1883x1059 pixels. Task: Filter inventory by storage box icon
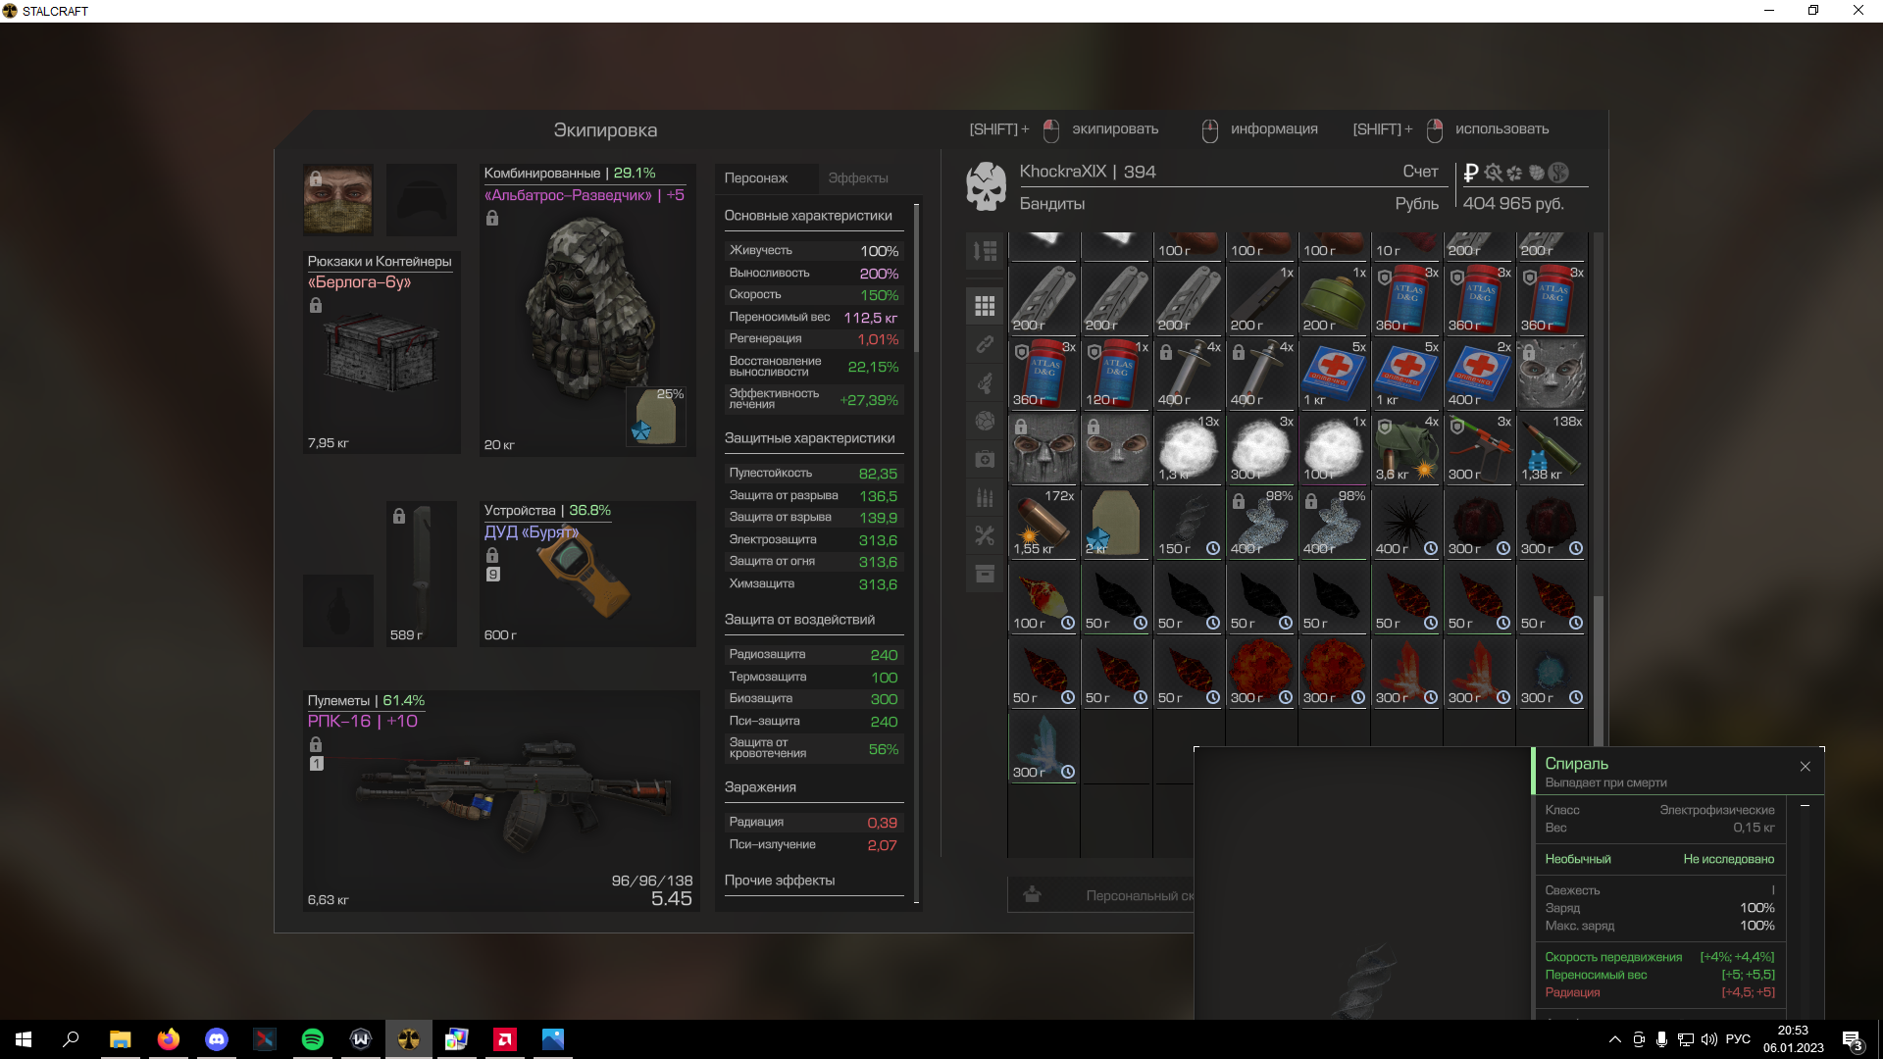[x=985, y=574]
